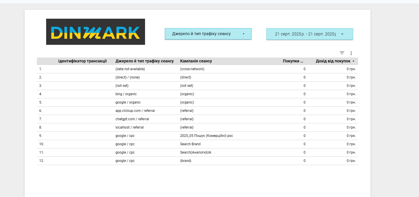Viewport: 419px width, 197px height.
Task: Click 'google / cpc' in Search Brand row
Action: point(125,144)
